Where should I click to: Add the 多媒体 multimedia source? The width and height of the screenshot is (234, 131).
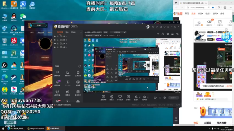click(x=128, y=98)
